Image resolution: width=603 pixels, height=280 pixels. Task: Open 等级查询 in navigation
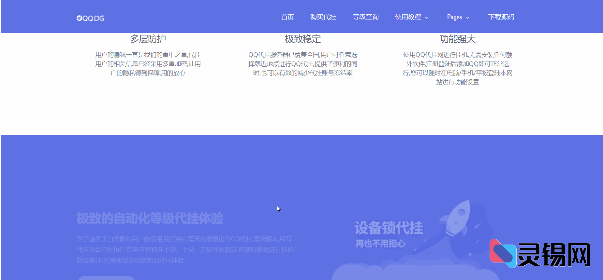coord(365,17)
